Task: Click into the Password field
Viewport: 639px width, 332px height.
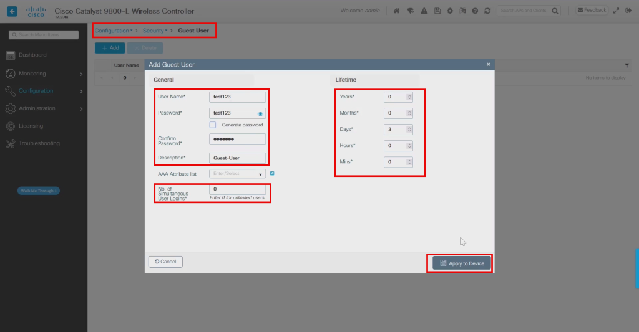Action: pyautogui.click(x=237, y=113)
